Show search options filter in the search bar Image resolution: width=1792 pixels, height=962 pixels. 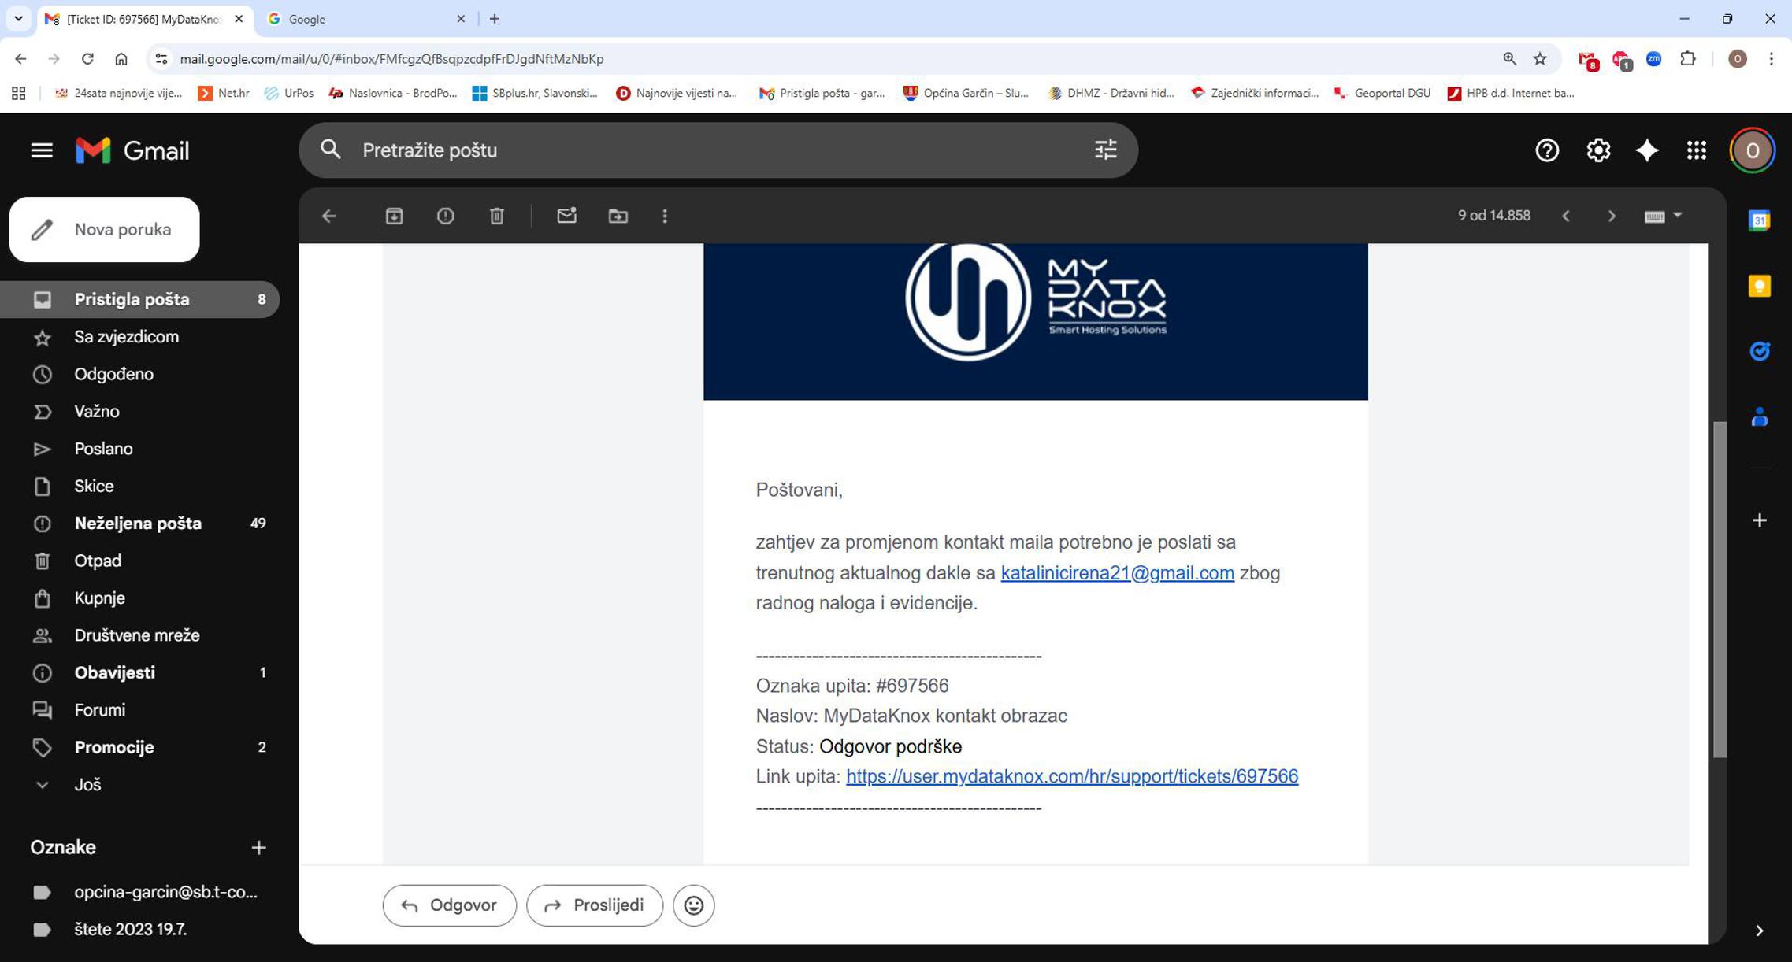click(x=1105, y=150)
